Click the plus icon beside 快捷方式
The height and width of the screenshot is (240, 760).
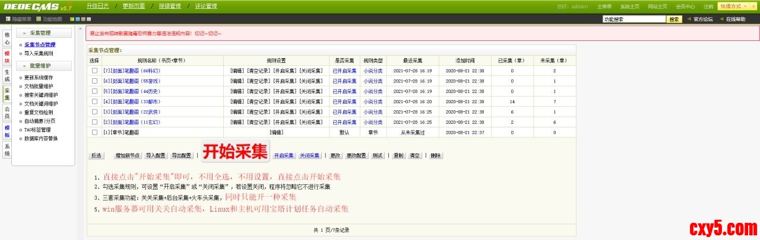click(753, 6)
